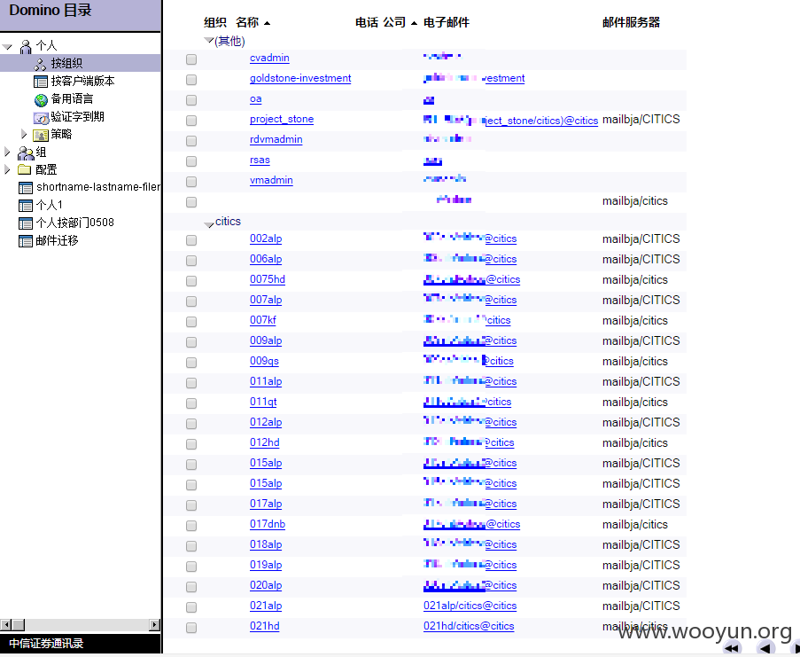The height and width of the screenshot is (657, 800).
Task: Click the first-page double-arrow icon at the bottom
Action: coord(732,647)
